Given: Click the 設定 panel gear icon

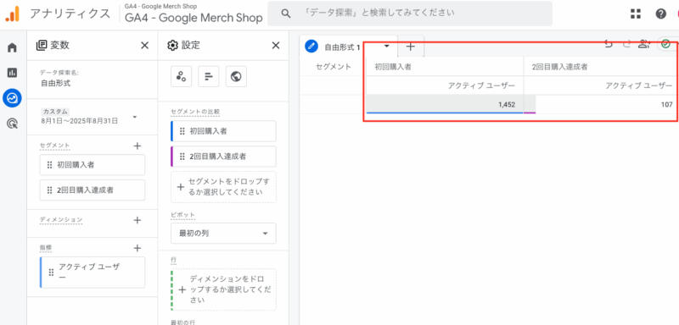Looking at the screenshot, I should tap(173, 46).
